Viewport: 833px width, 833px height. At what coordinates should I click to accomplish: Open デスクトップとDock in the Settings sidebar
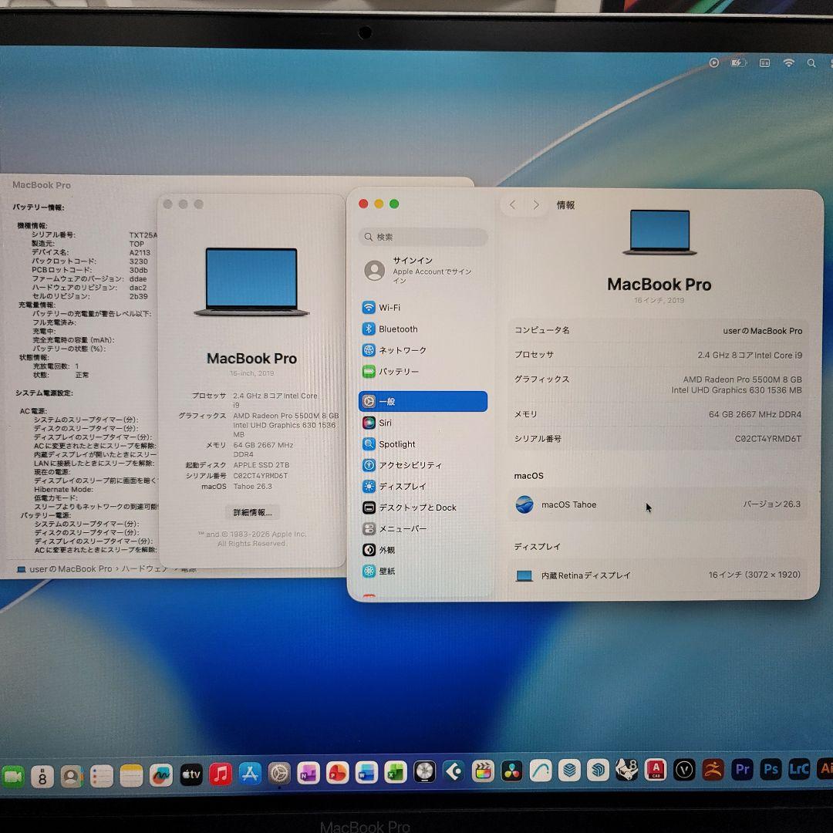coord(423,508)
